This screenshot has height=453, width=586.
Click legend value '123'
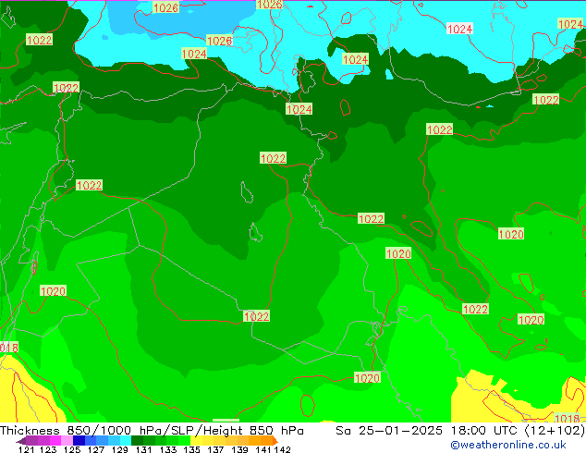tap(48, 449)
